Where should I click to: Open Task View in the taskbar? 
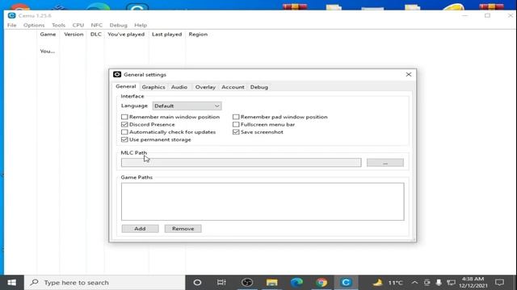221,283
